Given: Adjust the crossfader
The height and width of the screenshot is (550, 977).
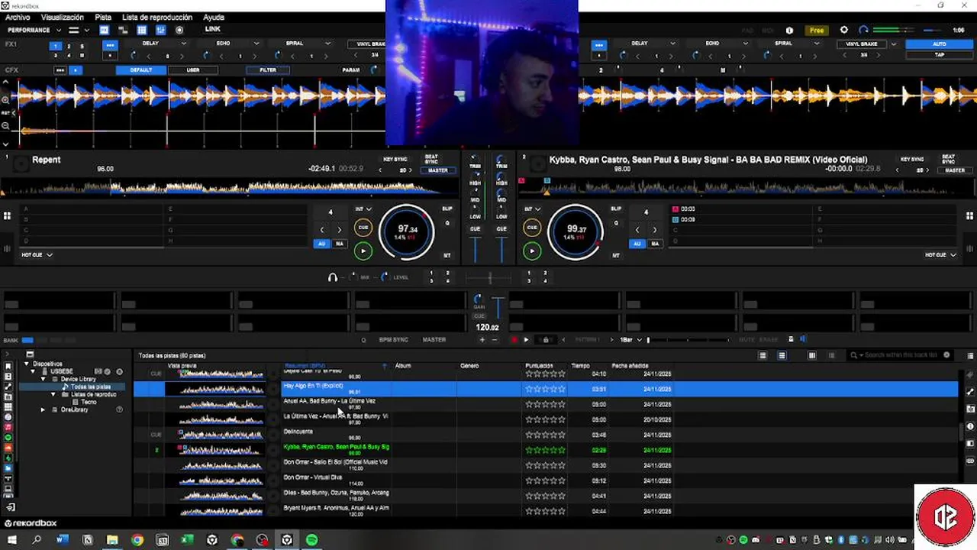Looking at the screenshot, I should (489, 278).
